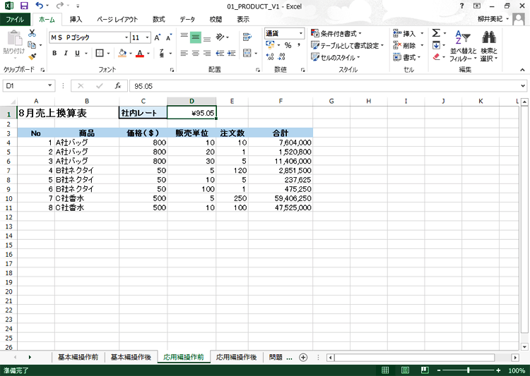The height and width of the screenshot is (376, 530).
Task: Apply percent style
Action: (x=288, y=45)
